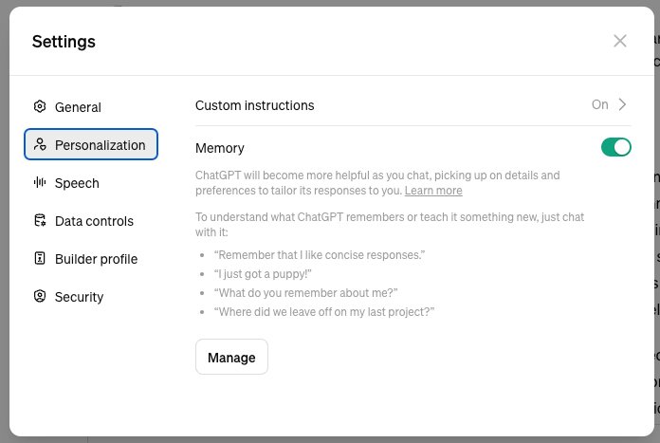The height and width of the screenshot is (443, 660).
Task: Click the General gear icon
Action: pyautogui.click(x=40, y=106)
